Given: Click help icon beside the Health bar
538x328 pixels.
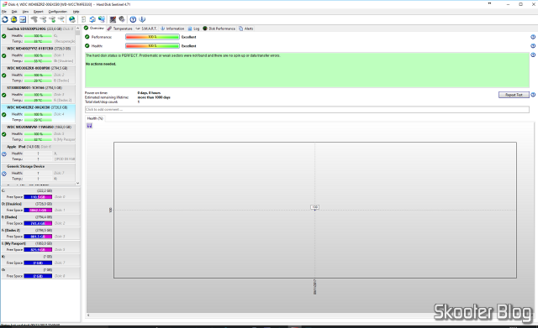Looking at the screenshot, I should tap(533, 46).
